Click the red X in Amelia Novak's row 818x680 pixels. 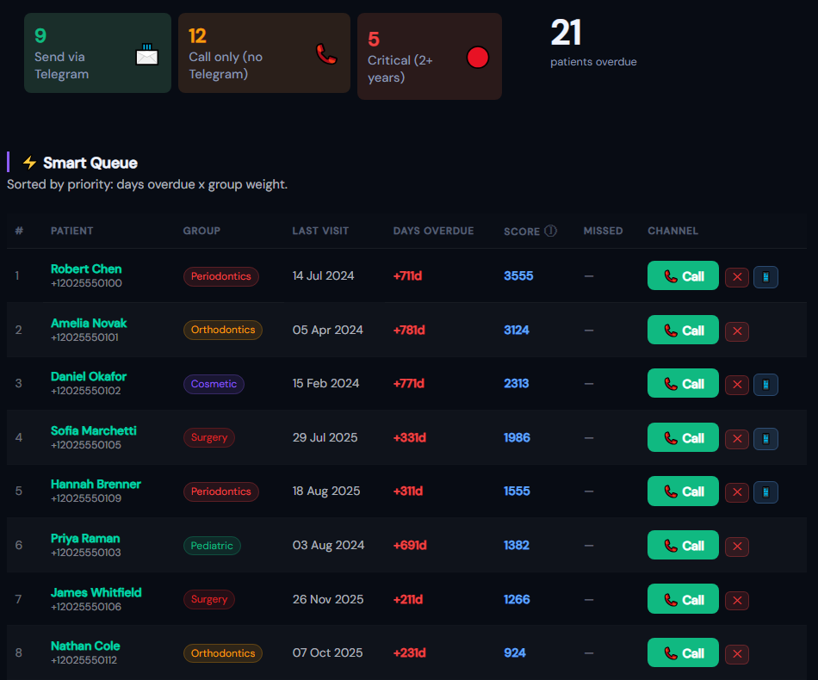tap(737, 331)
